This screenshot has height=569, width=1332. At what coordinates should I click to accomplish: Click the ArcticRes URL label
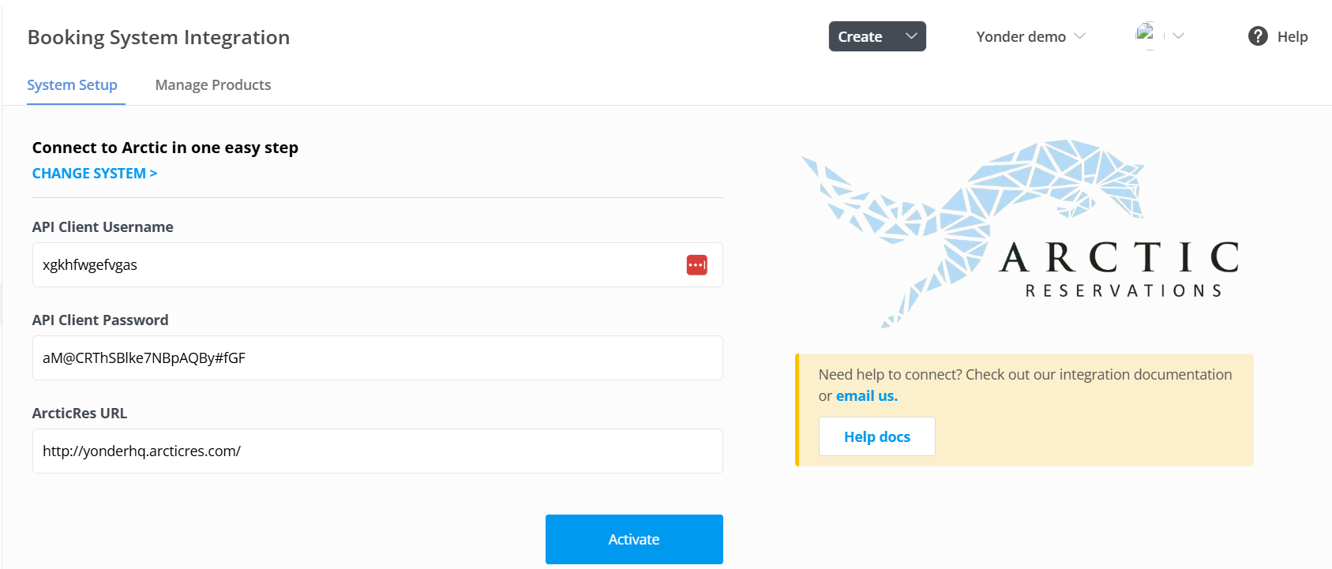coord(80,414)
